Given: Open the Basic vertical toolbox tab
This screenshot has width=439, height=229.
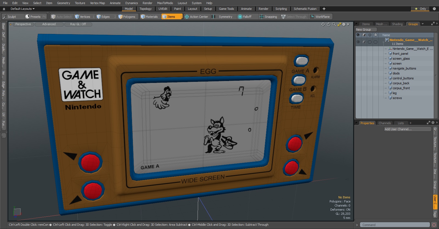Looking at the screenshot, I should pos(3,27).
